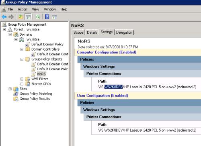Click the User Configuration (Enabled) heading

point(103,95)
